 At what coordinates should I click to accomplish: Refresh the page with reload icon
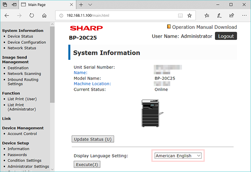(x=32, y=16)
